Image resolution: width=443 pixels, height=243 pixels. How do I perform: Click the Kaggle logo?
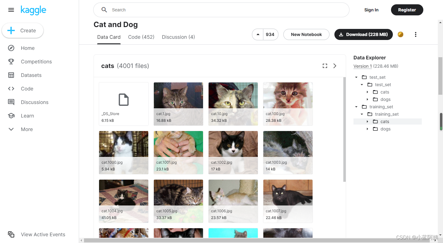(x=33, y=10)
